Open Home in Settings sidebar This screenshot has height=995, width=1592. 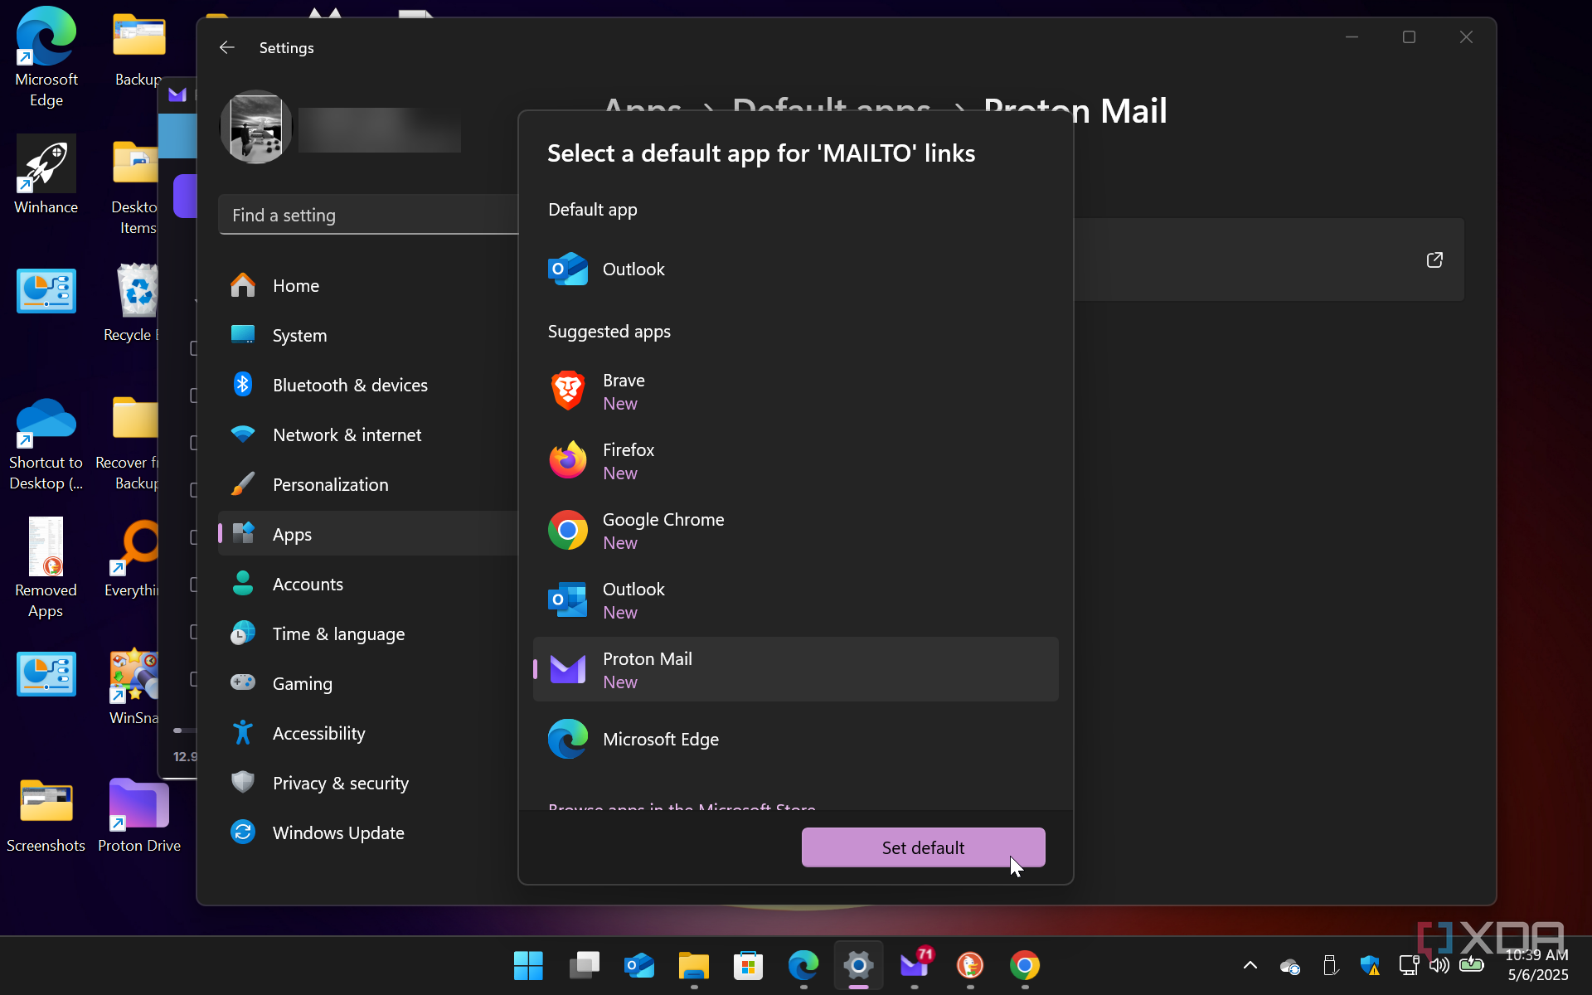[x=368, y=285]
